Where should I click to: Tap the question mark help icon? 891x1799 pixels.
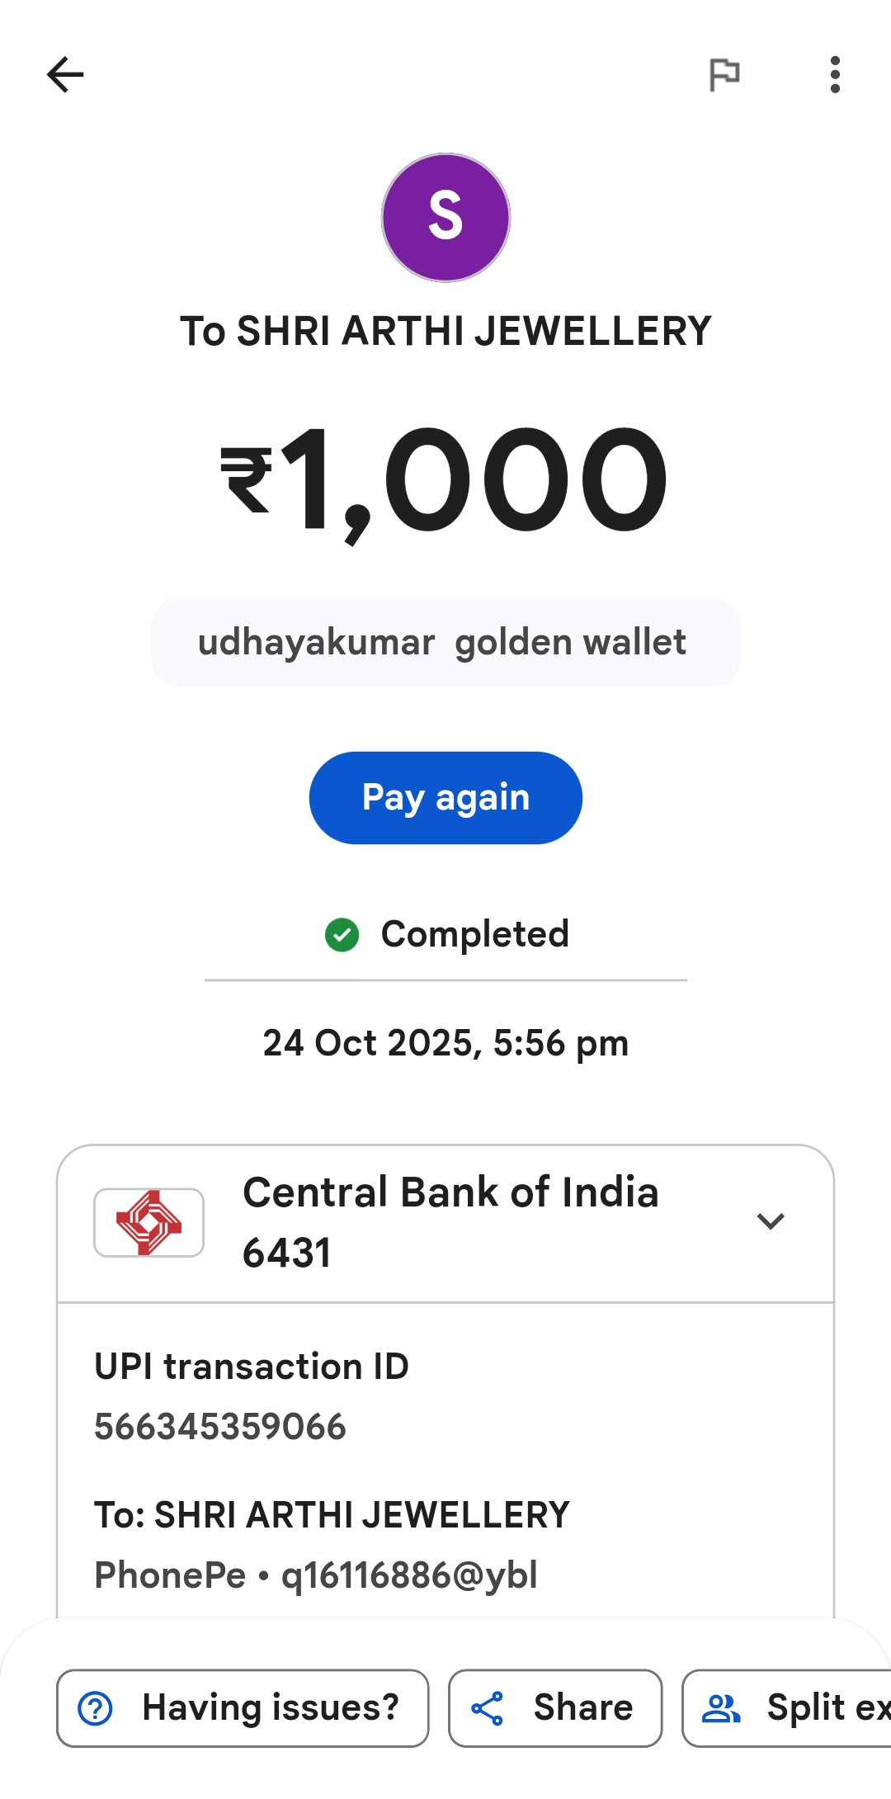(x=95, y=1708)
